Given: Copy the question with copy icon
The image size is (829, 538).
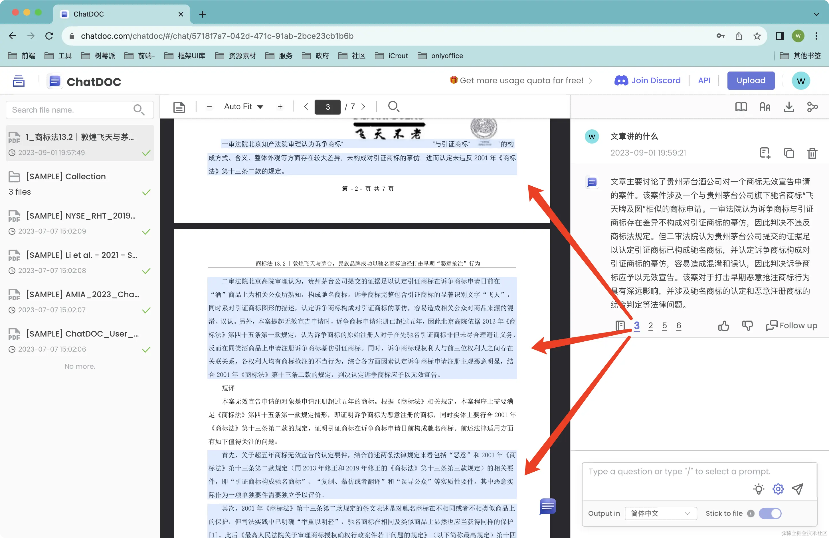Looking at the screenshot, I should (788, 153).
